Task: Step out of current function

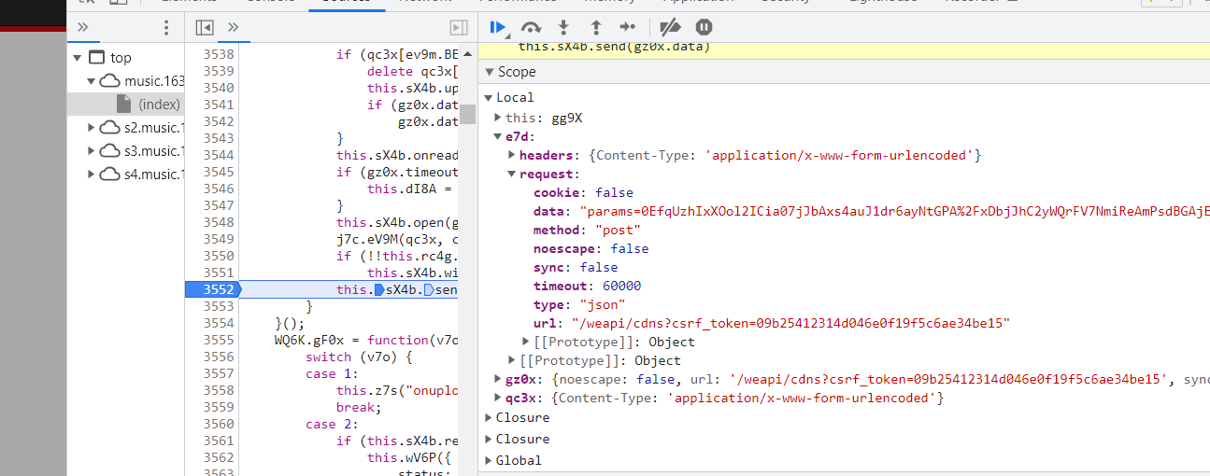Action: pos(595,27)
